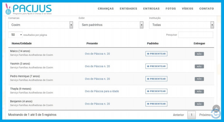Go to the Entidades menu
The width and height of the screenshot is (224, 122).
click(x=129, y=9)
